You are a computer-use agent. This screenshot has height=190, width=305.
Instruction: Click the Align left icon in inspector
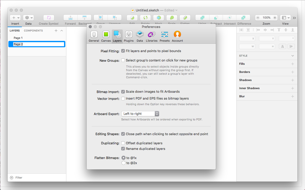(x=258, y=30)
